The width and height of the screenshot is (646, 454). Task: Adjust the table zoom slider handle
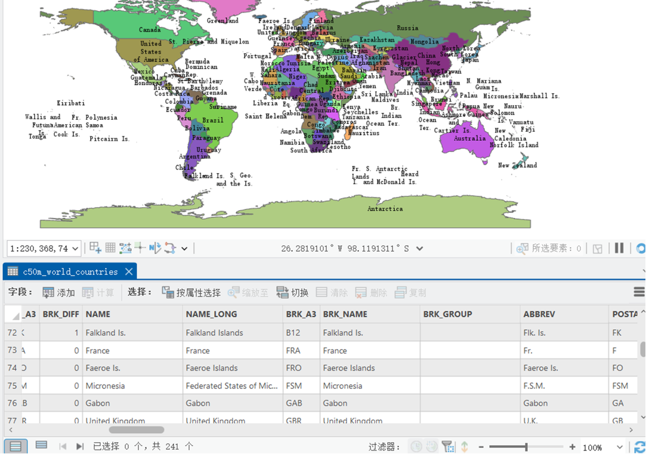click(x=526, y=447)
